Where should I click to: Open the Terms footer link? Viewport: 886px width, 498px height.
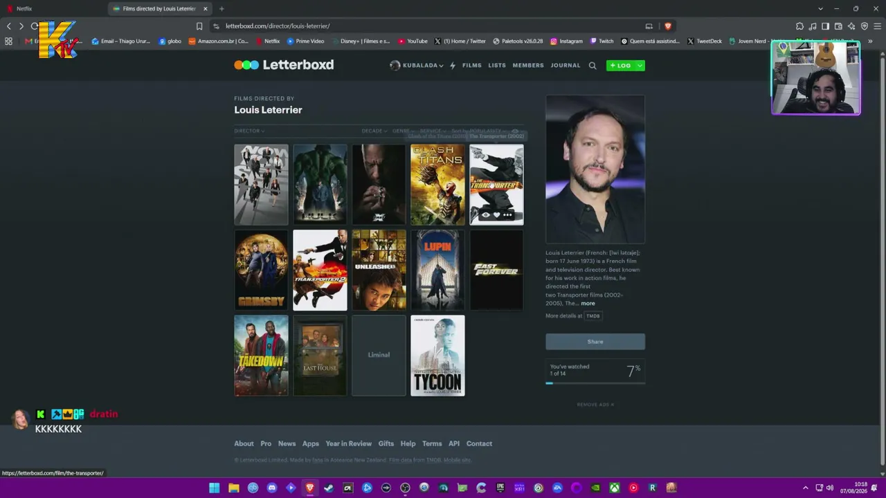click(432, 444)
